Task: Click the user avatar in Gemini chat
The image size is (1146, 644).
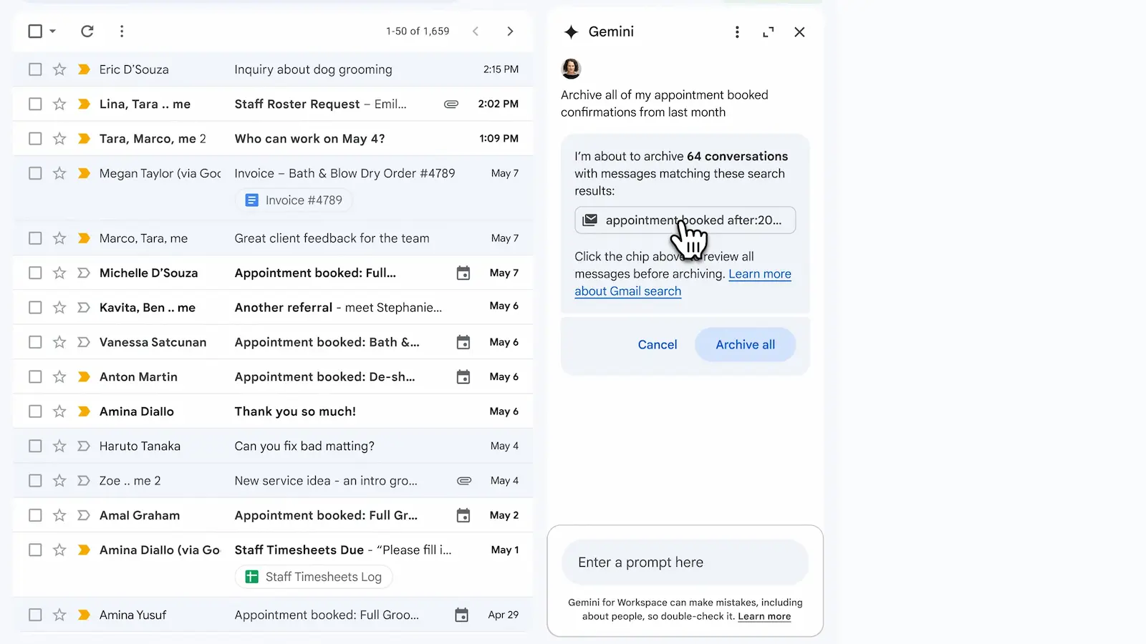Action: (x=571, y=69)
